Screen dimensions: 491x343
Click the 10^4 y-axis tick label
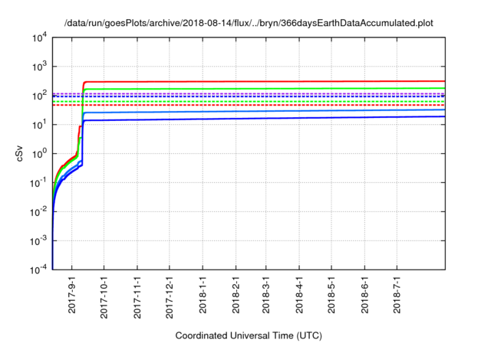(x=39, y=38)
